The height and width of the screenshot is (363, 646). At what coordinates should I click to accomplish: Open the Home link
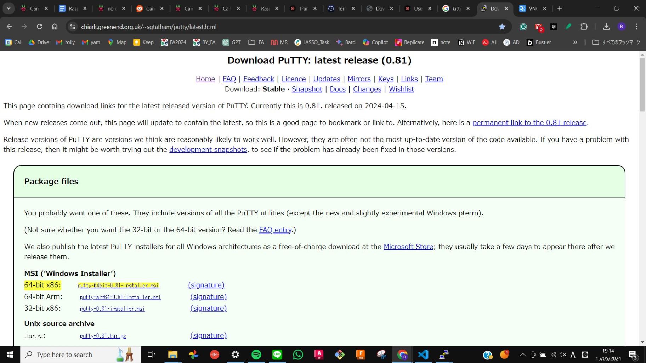click(205, 79)
